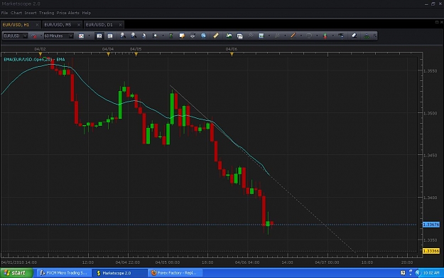Expand the ellipse tool dropdown arrow
The width and height of the screenshot is (444, 278).
(317, 36)
